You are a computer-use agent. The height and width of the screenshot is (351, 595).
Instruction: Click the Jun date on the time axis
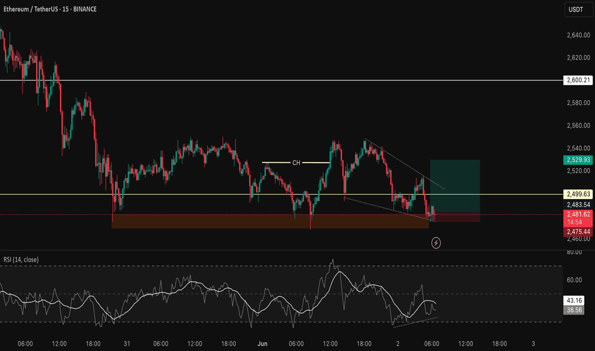(x=262, y=344)
